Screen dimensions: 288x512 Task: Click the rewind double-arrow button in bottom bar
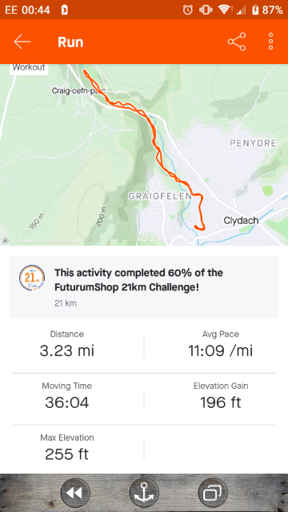74,493
